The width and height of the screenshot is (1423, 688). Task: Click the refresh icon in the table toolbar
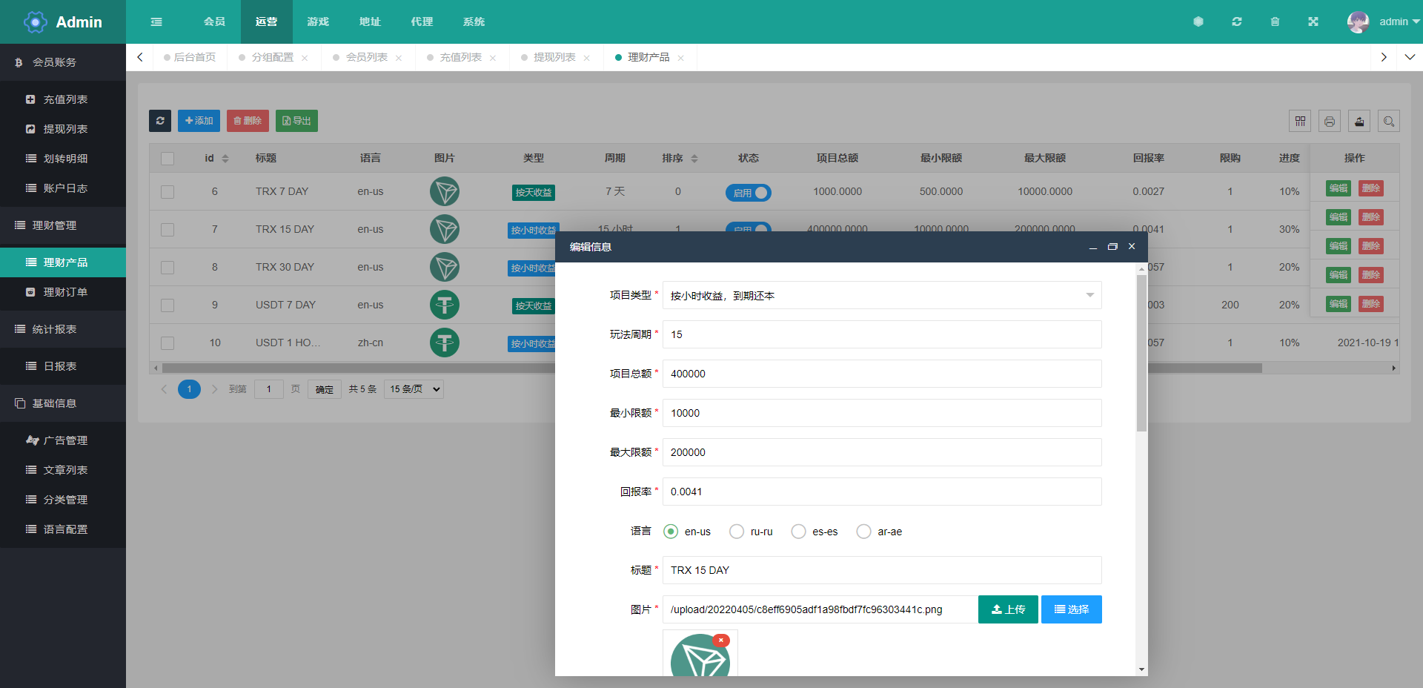(160, 121)
